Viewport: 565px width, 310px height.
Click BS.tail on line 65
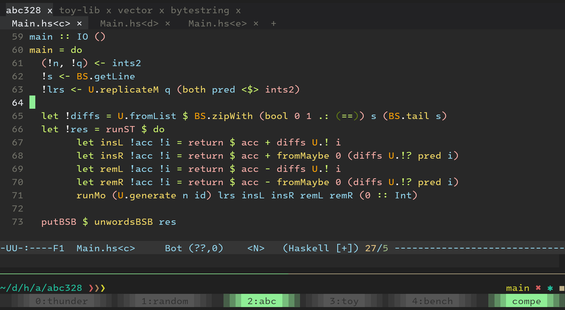point(409,116)
